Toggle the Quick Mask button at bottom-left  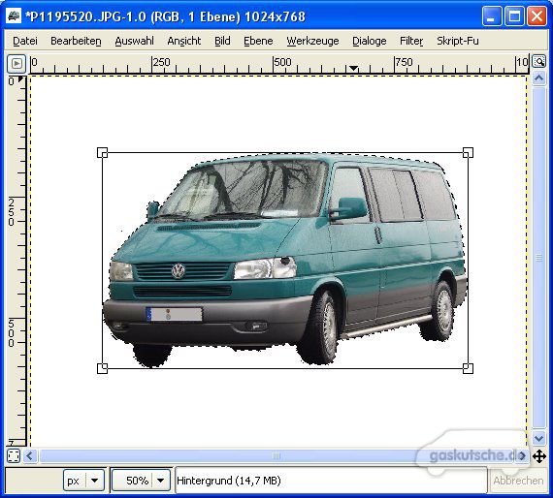14,455
